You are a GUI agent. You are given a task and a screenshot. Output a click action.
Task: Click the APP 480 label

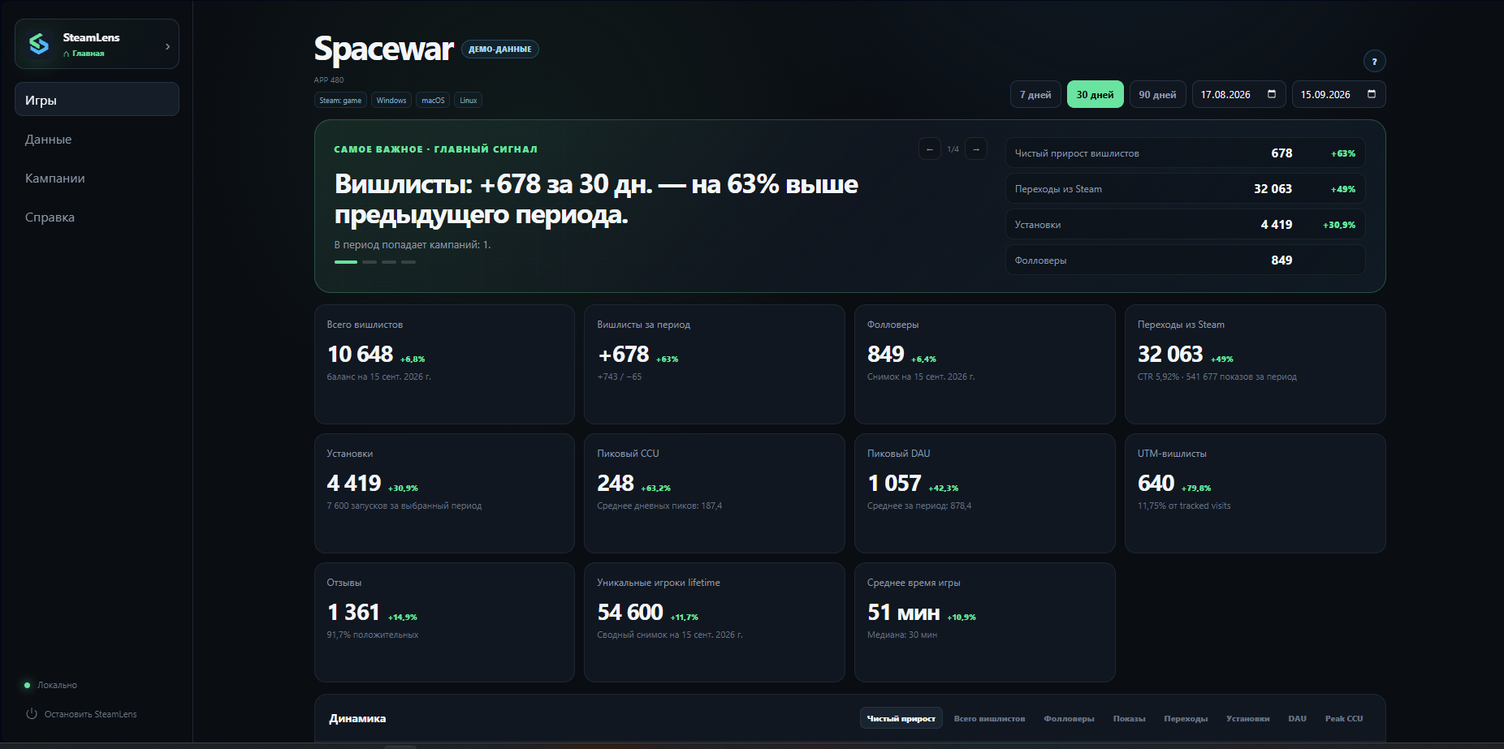(x=329, y=80)
